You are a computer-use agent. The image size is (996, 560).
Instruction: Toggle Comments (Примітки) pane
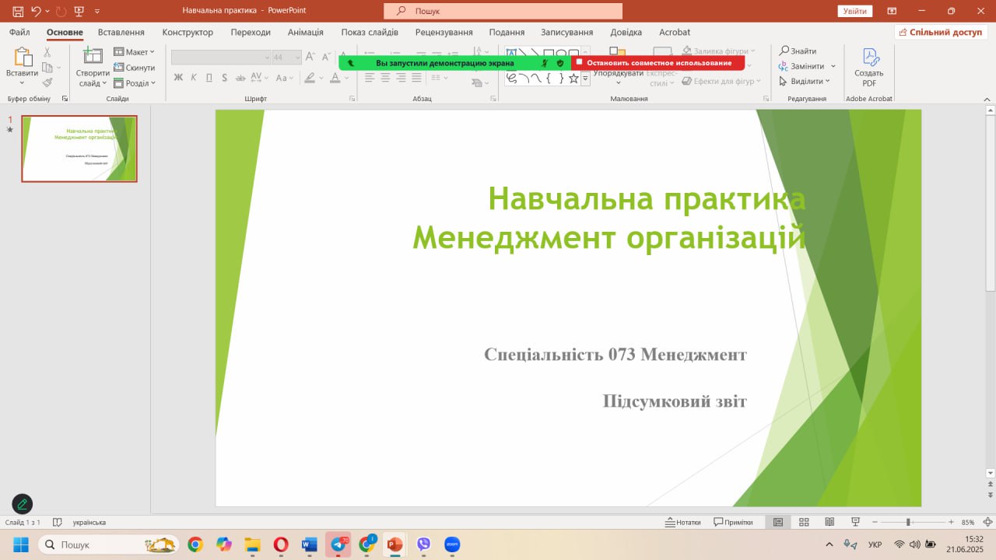733,522
